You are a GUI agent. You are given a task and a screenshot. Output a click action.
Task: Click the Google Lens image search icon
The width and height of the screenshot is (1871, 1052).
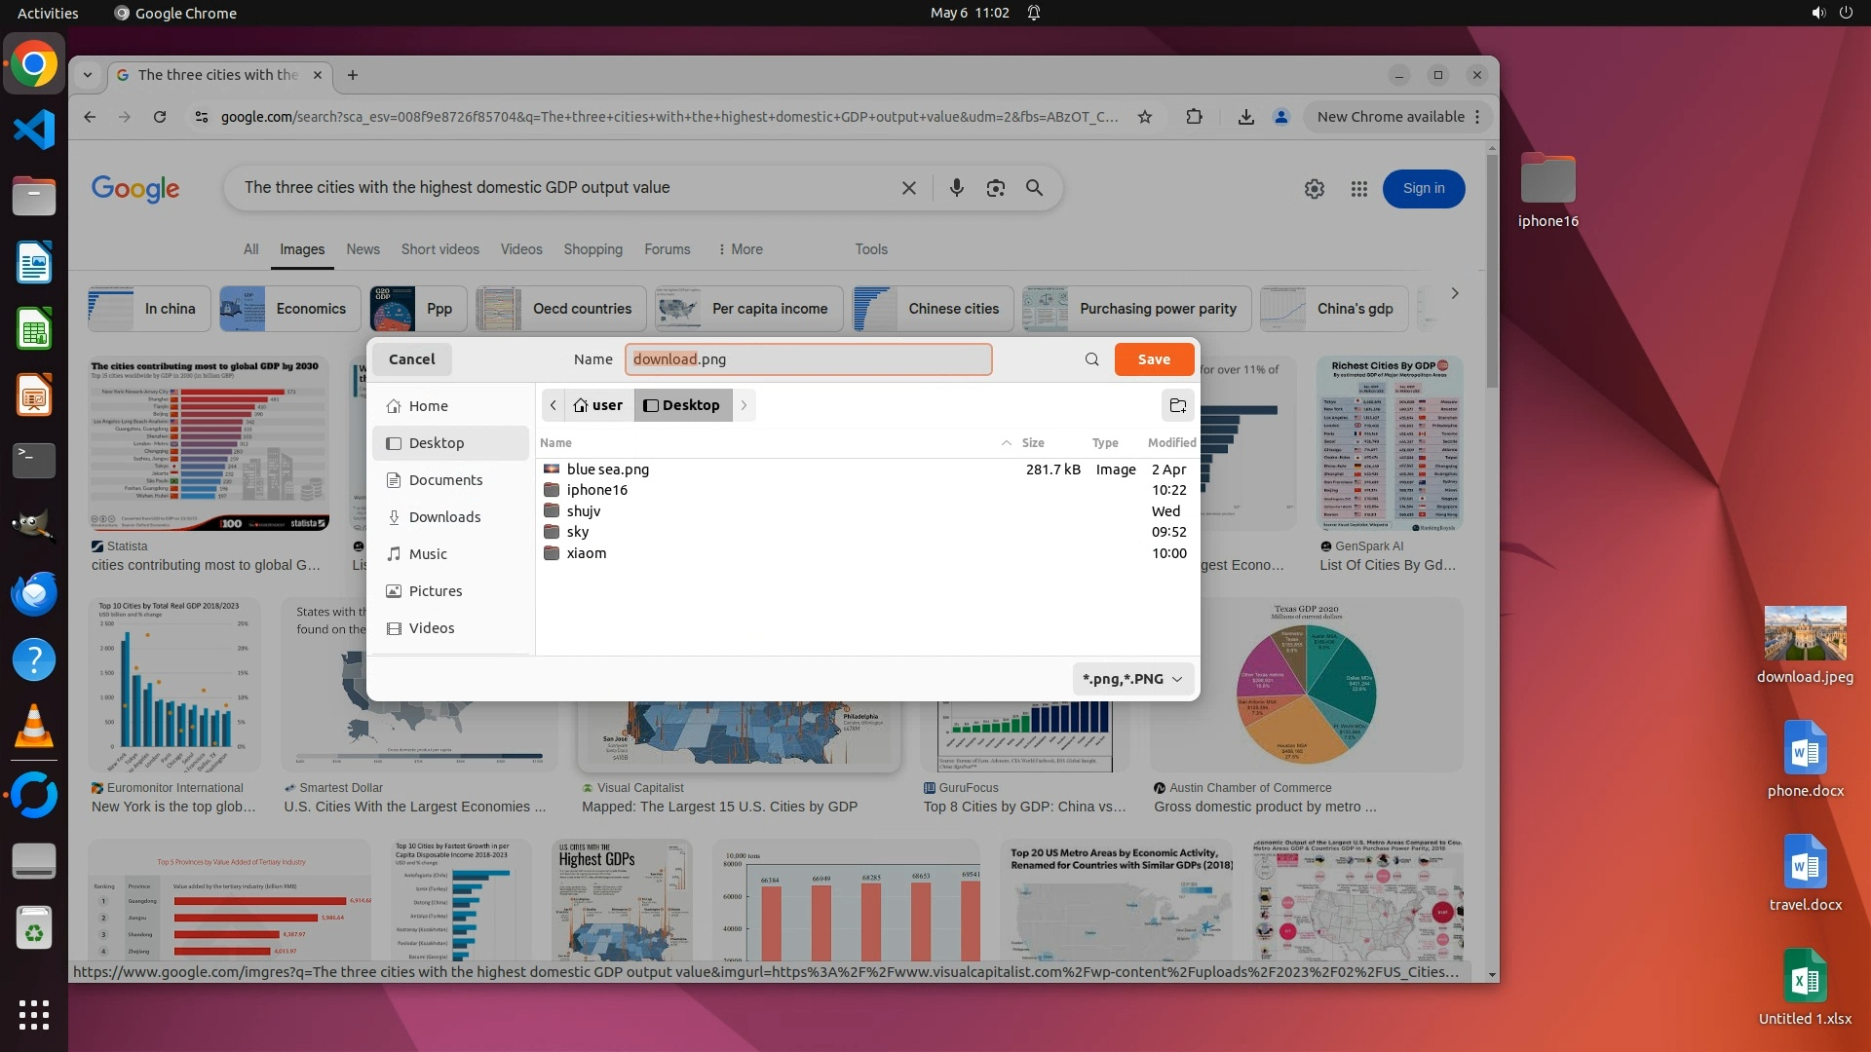[995, 188]
